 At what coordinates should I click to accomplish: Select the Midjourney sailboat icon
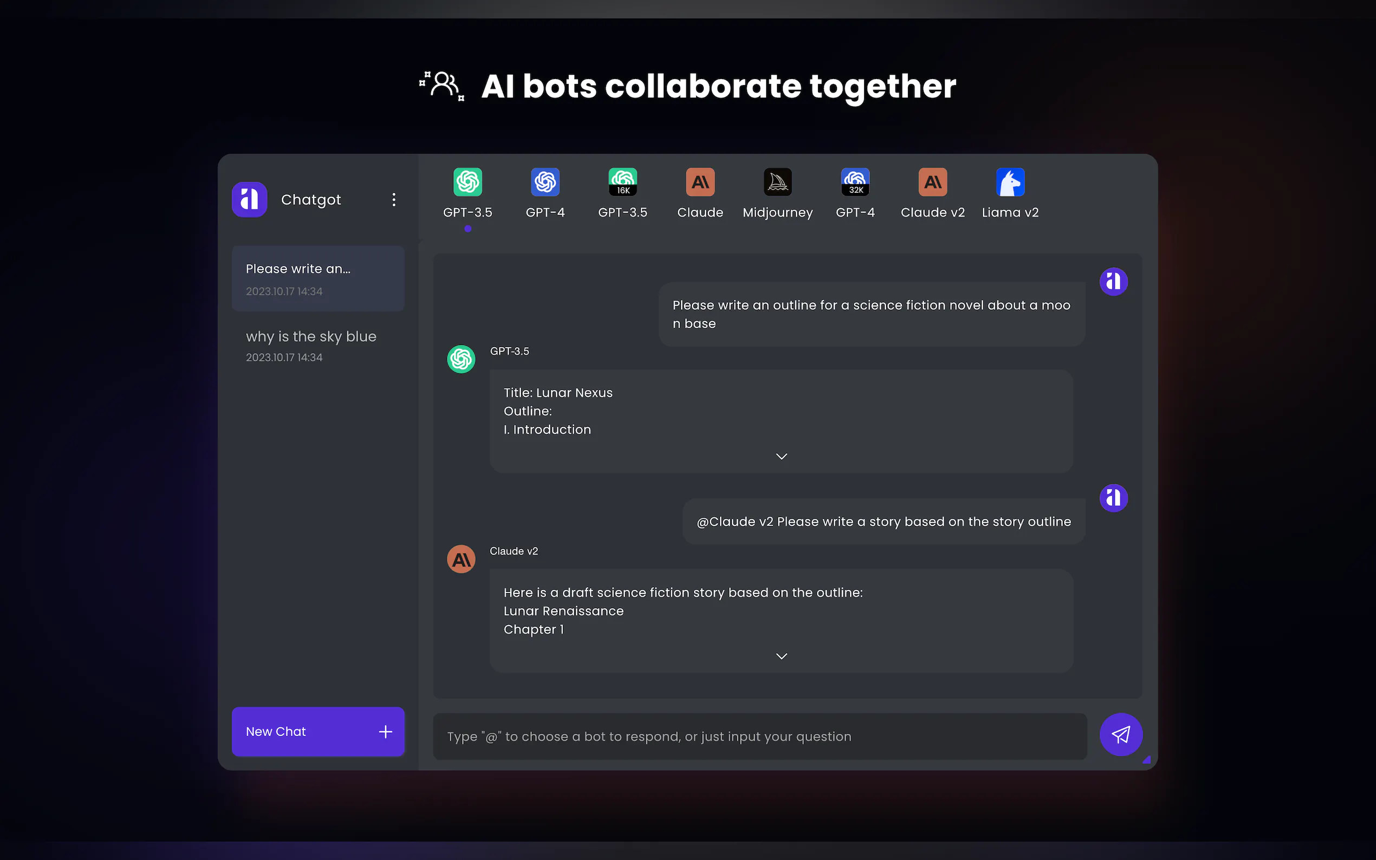point(777,182)
